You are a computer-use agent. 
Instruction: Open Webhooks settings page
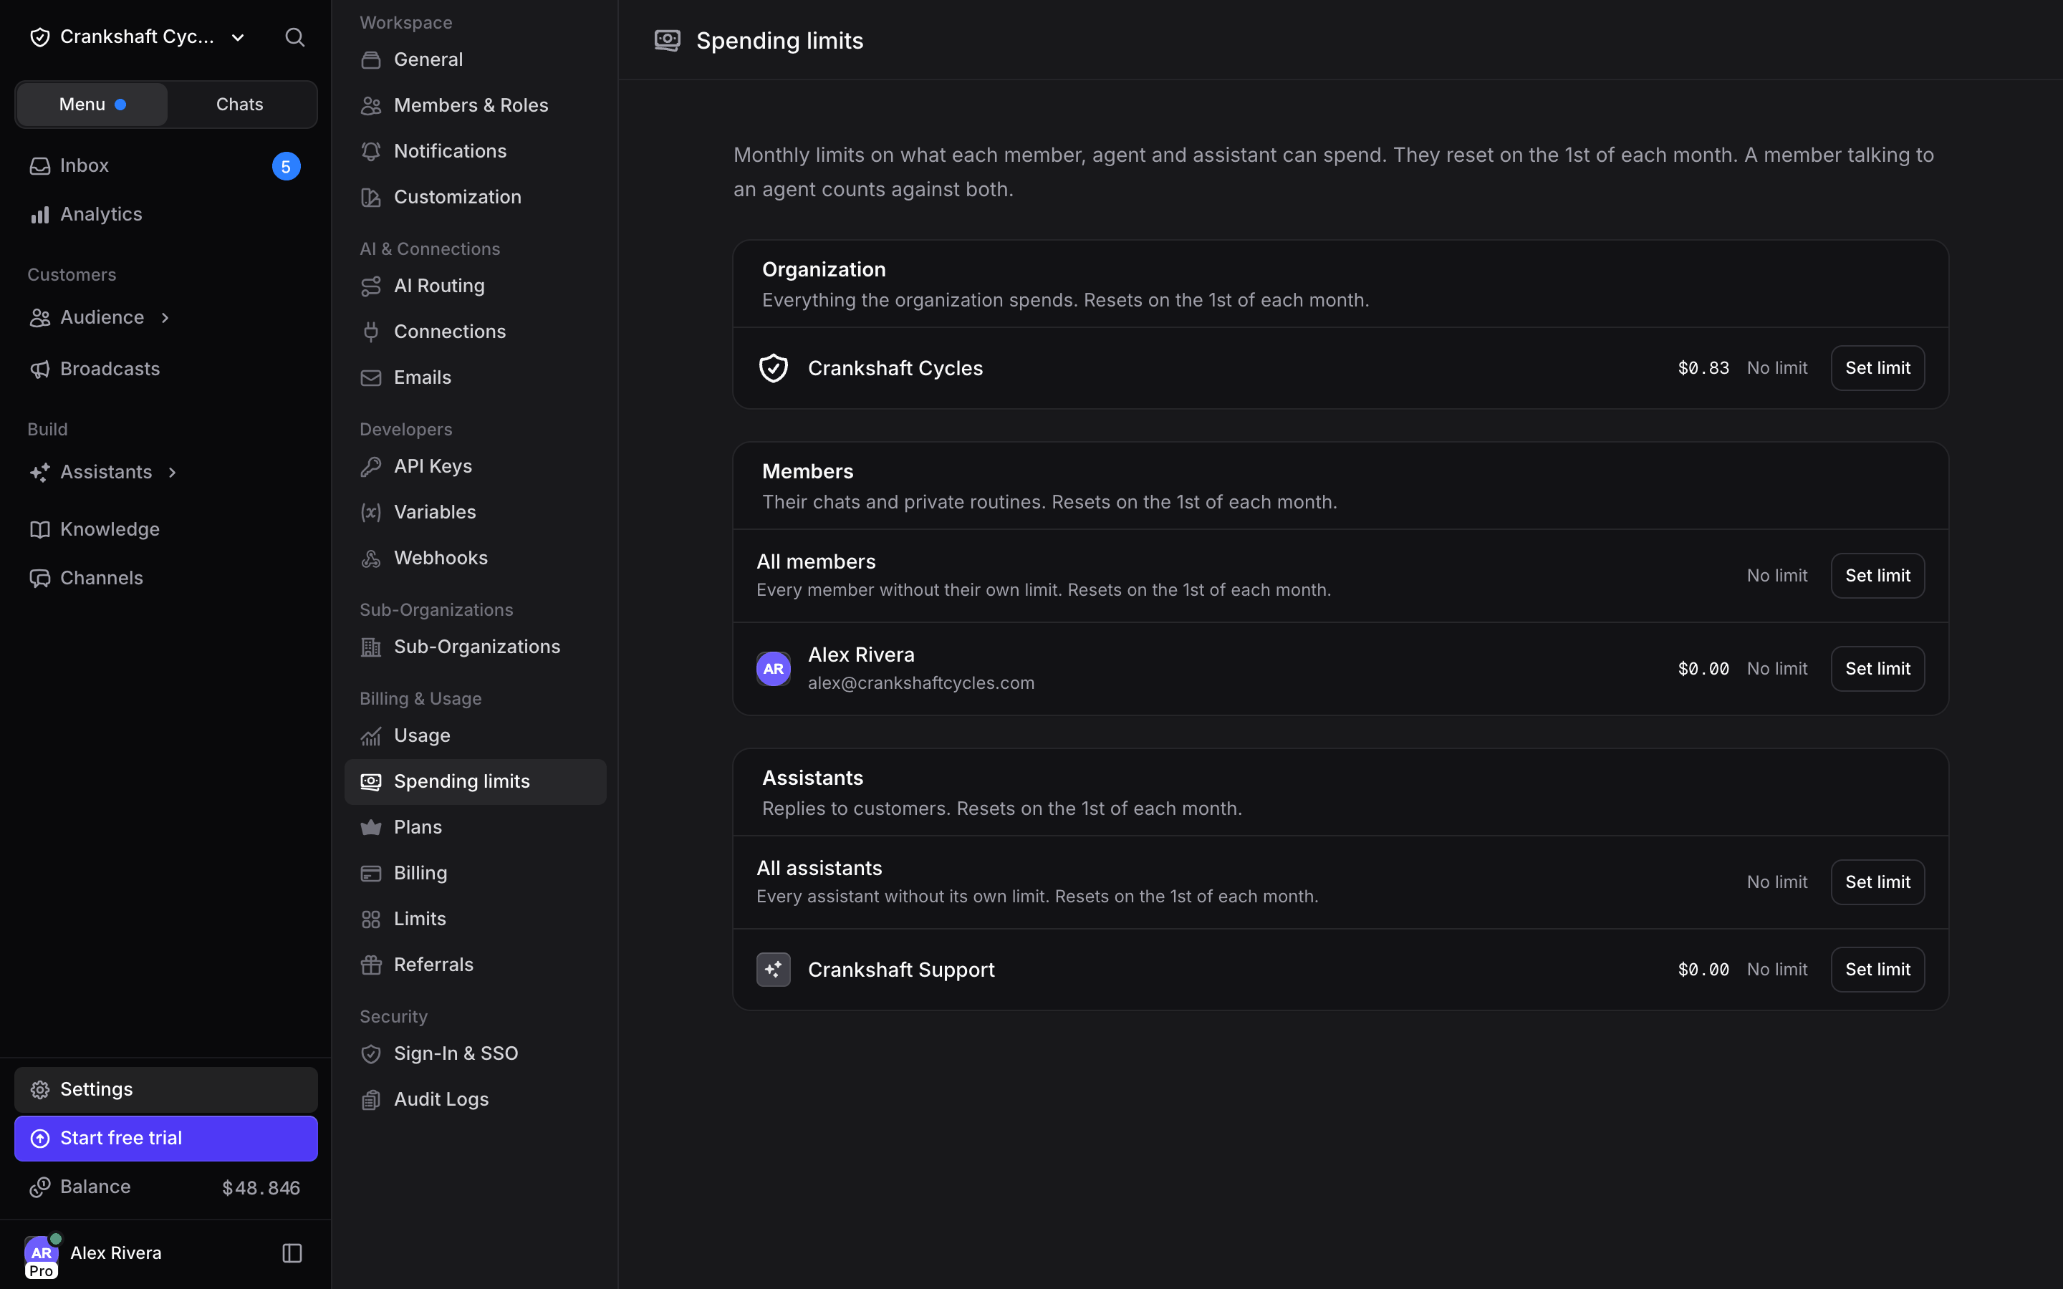(475, 558)
